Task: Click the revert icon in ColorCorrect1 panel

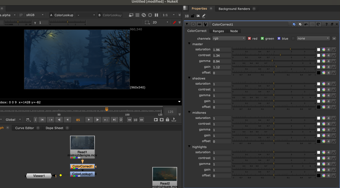Action: click(x=318, y=24)
